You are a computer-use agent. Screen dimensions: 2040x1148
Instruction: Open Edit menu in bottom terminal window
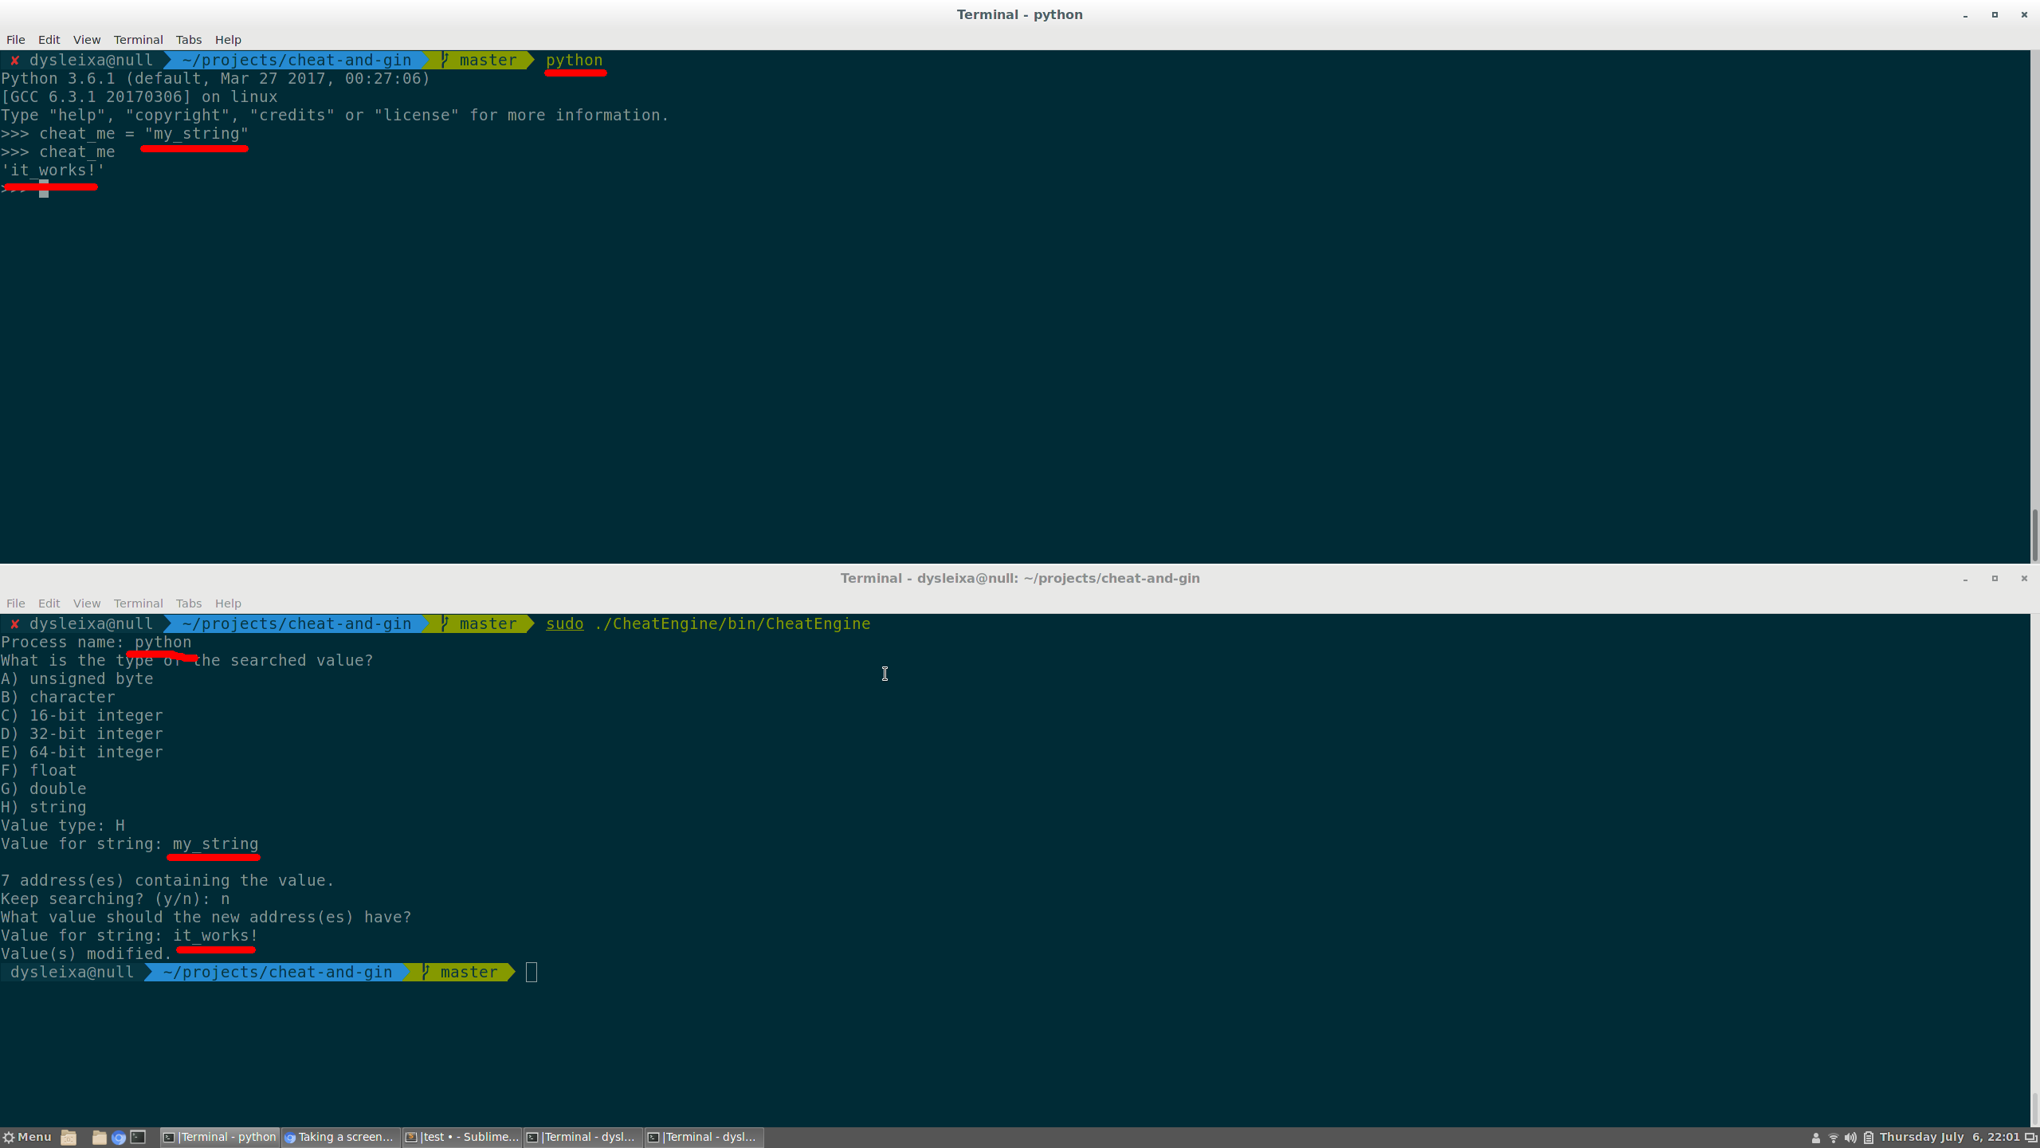click(49, 603)
